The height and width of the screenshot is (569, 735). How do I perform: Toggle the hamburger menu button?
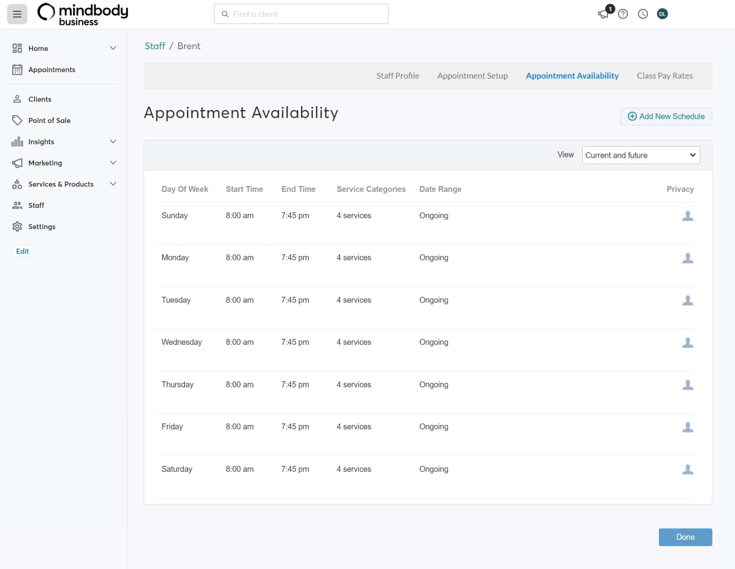[17, 14]
